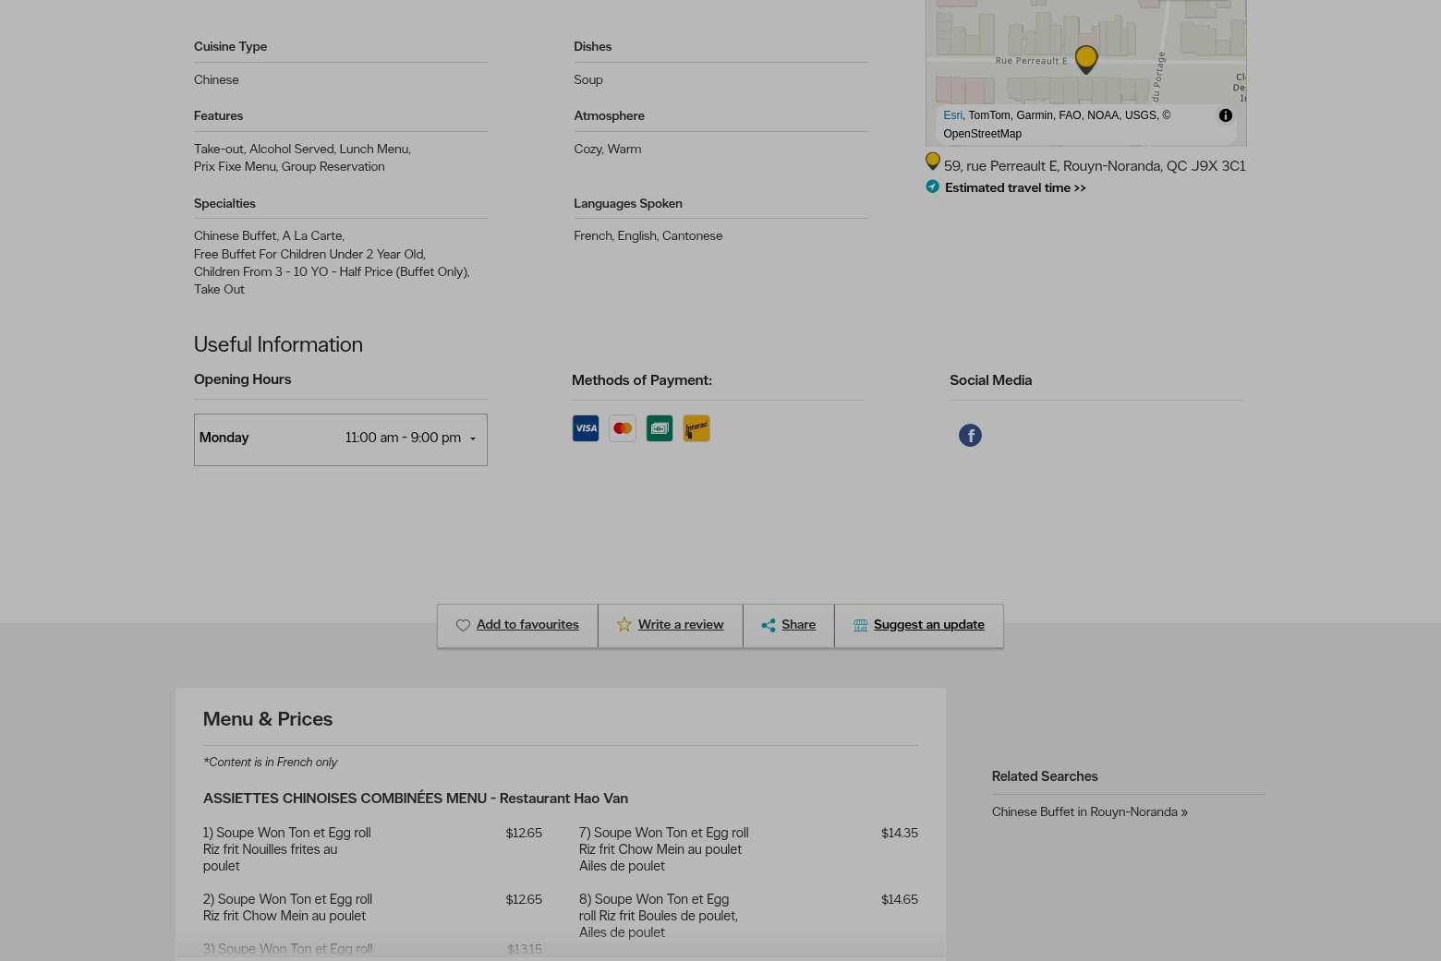Screen dimensions: 1441x961
Task: Click the Interac payment icon
Action: (x=696, y=428)
